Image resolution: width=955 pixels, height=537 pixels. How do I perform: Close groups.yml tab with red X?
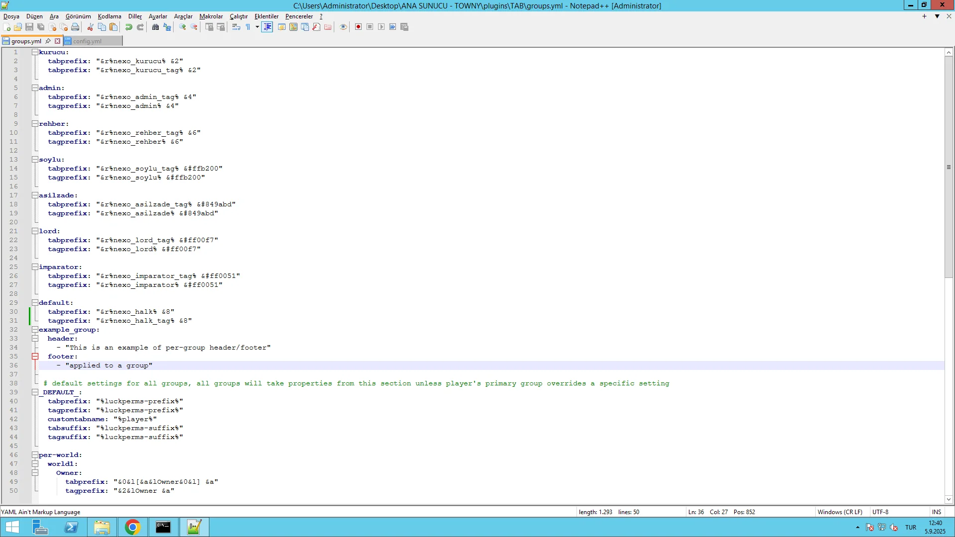(x=57, y=41)
